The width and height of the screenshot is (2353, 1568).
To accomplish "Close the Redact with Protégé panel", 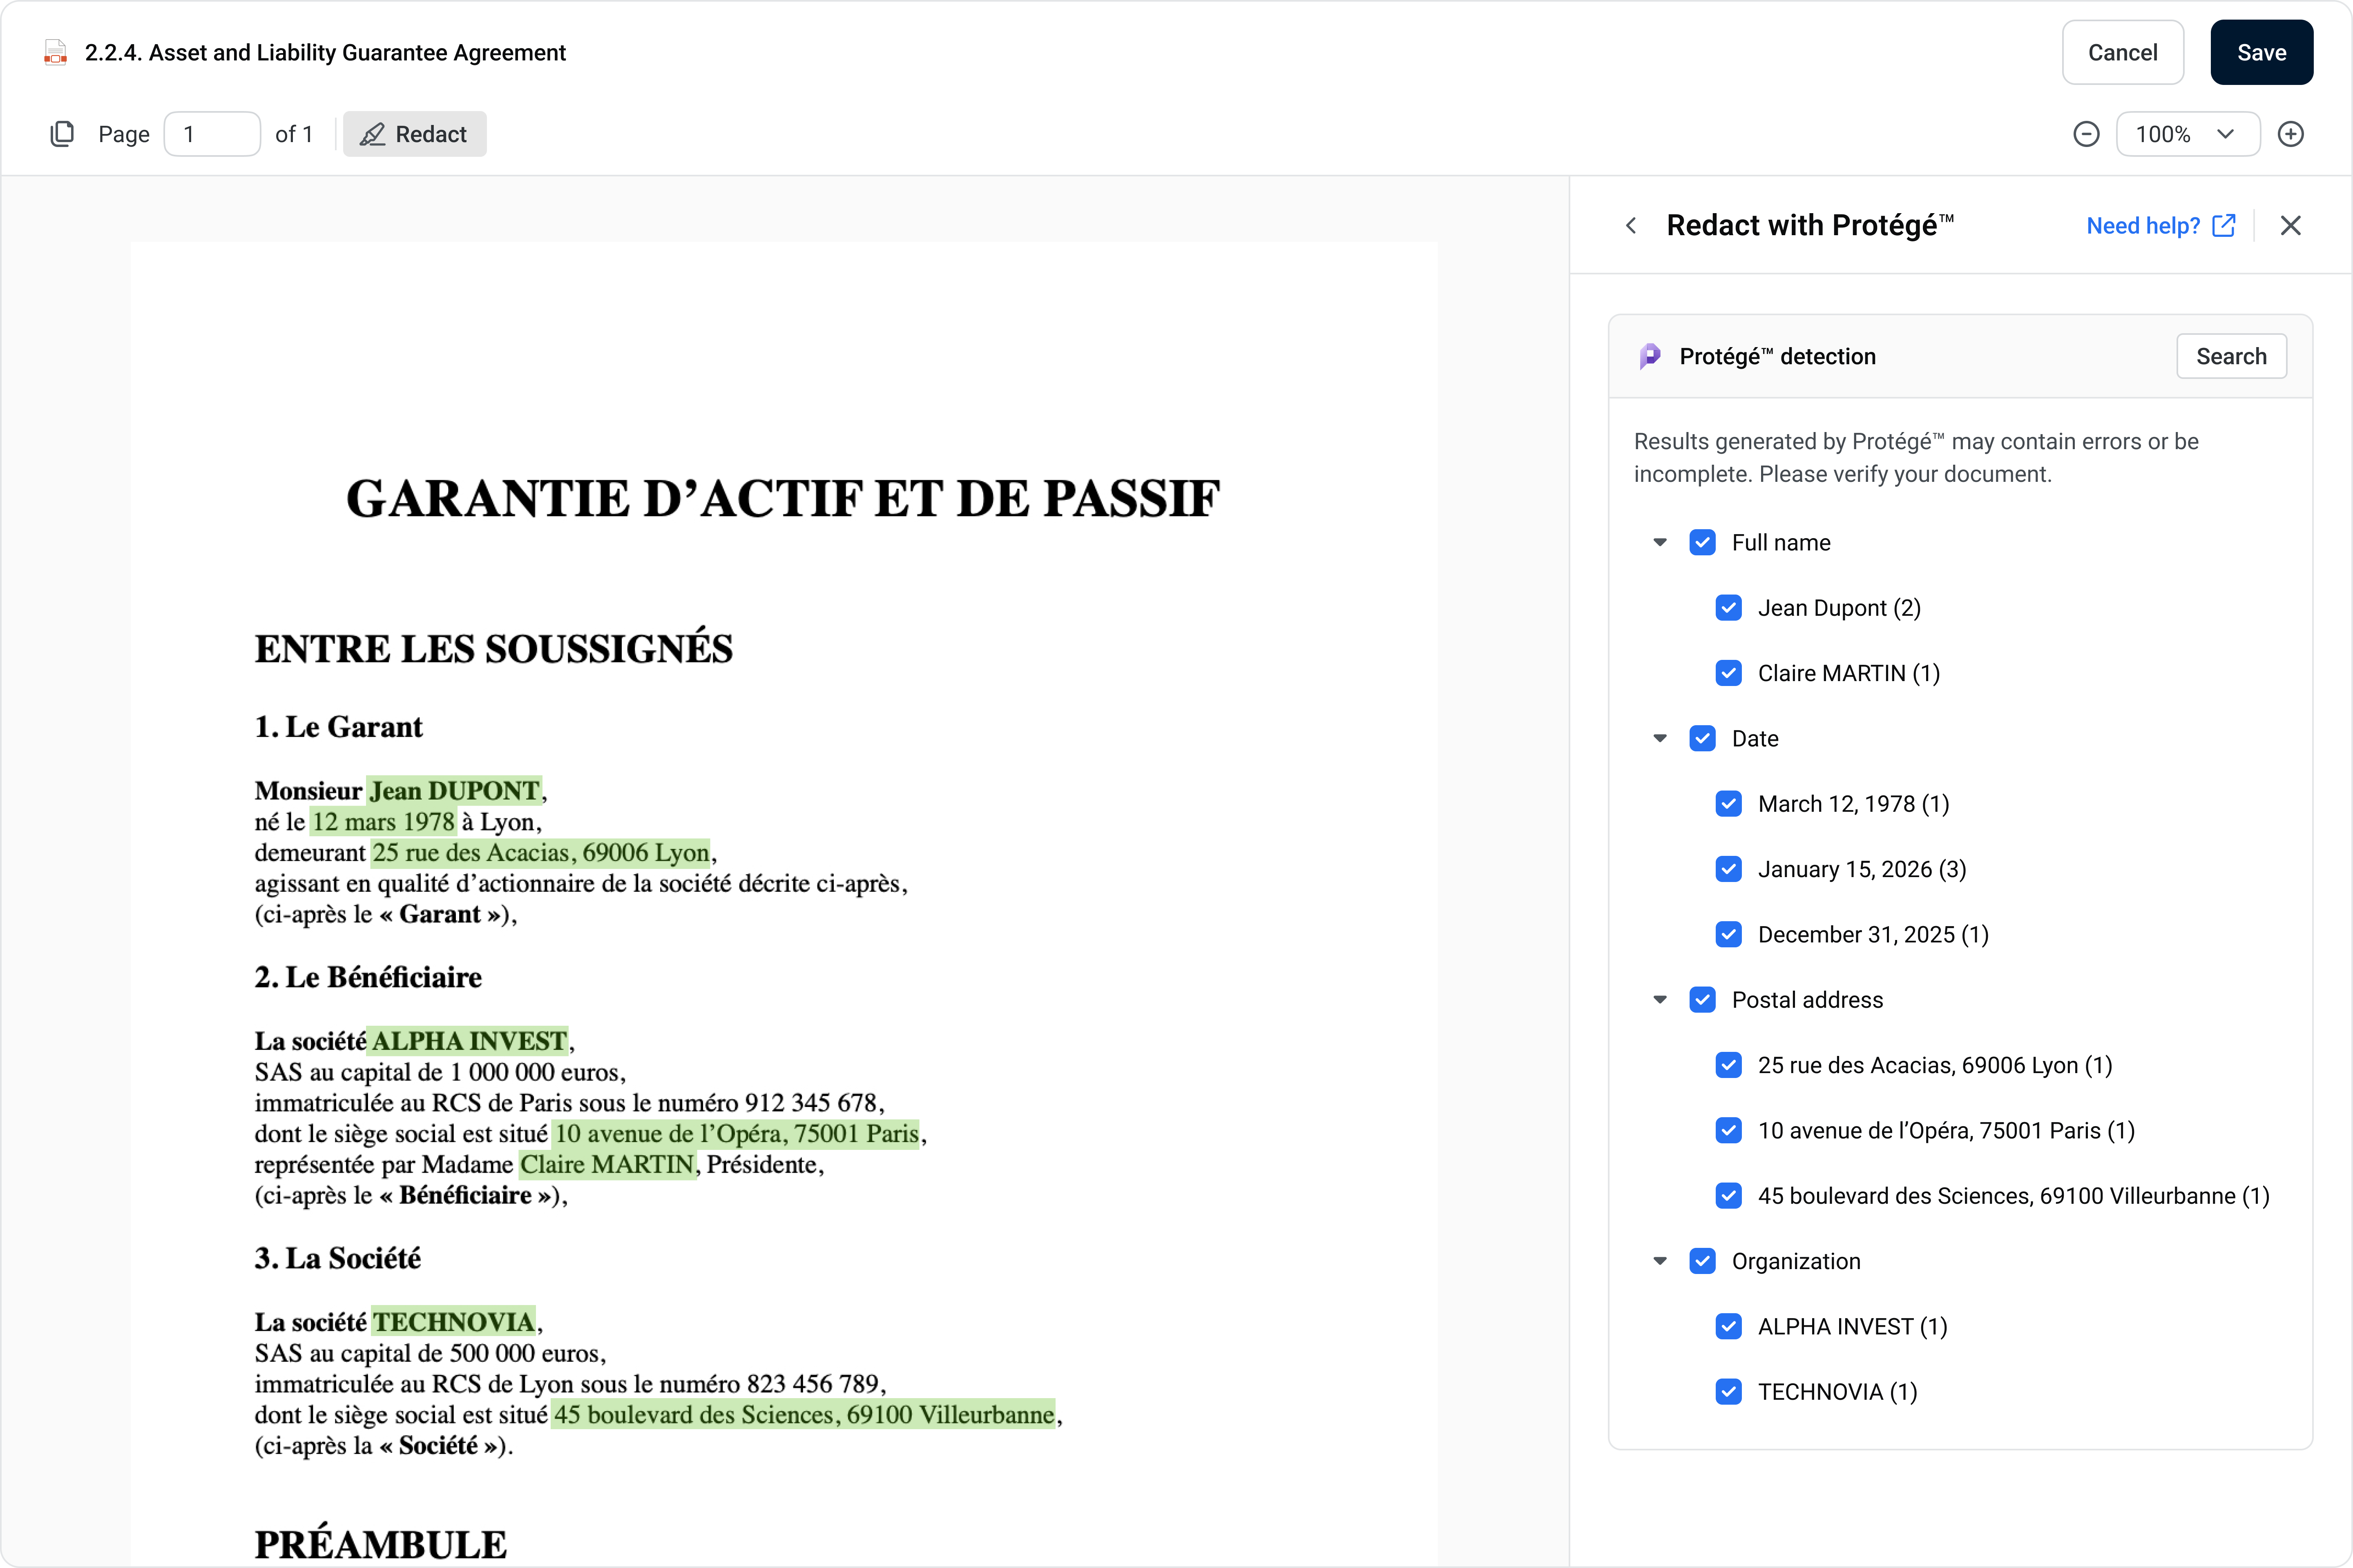I will 2290,226.
